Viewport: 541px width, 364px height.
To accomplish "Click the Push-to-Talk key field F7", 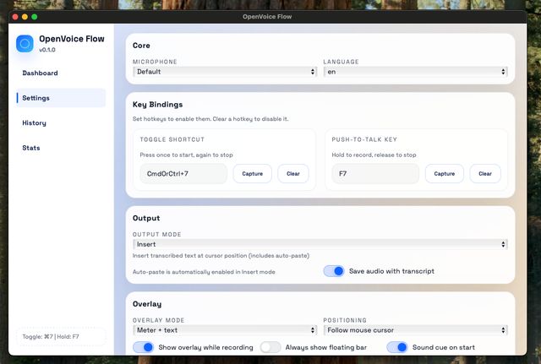I will click(x=375, y=174).
